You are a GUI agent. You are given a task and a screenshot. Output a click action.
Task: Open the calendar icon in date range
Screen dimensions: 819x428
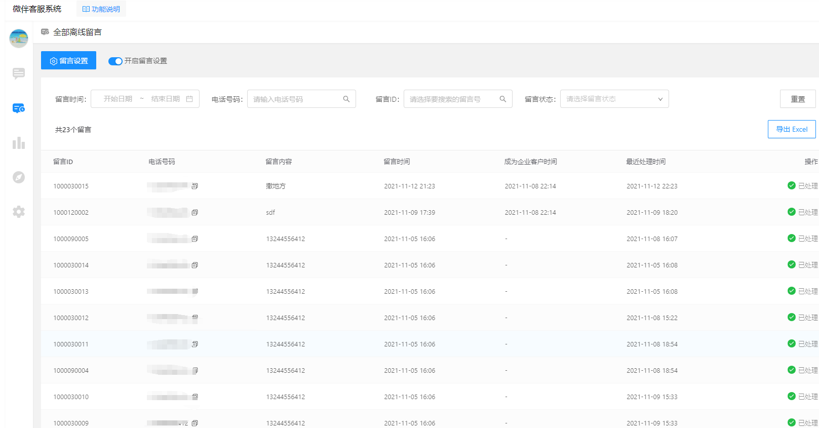pos(189,99)
